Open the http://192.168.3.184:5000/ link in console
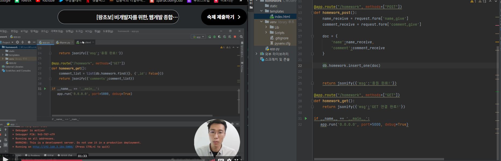501x161 pixels. (x=53, y=147)
